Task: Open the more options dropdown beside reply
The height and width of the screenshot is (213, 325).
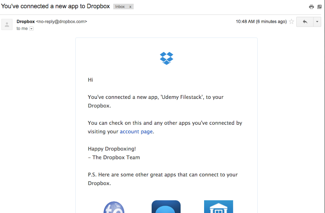Action: (317, 22)
